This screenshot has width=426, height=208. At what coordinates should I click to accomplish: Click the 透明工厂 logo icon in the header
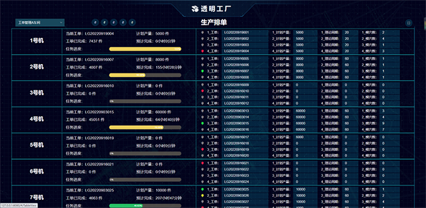tap(195, 8)
